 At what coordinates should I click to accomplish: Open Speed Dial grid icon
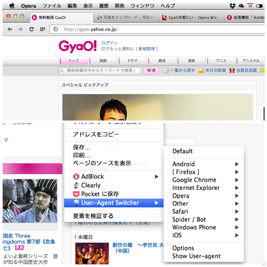[42, 29]
